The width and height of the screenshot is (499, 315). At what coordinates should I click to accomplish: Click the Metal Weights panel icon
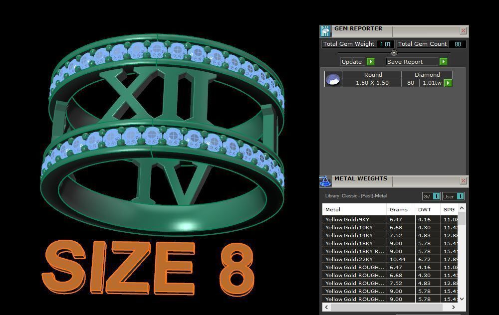coord(325,181)
